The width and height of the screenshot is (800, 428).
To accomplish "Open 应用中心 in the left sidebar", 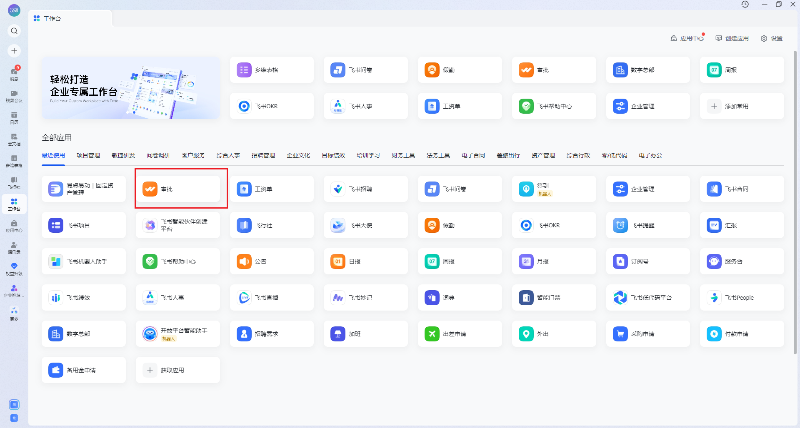I will point(14,226).
